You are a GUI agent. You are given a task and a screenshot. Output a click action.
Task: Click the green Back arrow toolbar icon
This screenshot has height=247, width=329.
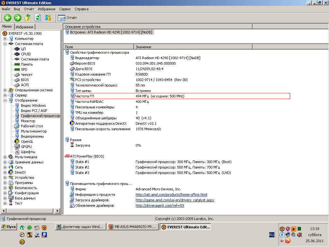(8, 18)
